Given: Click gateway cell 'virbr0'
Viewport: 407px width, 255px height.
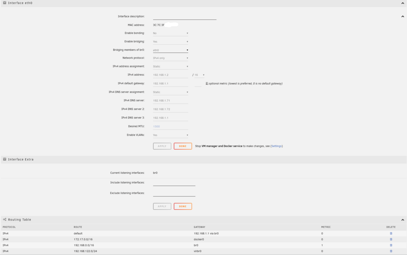Looking at the screenshot, I should (197, 251).
